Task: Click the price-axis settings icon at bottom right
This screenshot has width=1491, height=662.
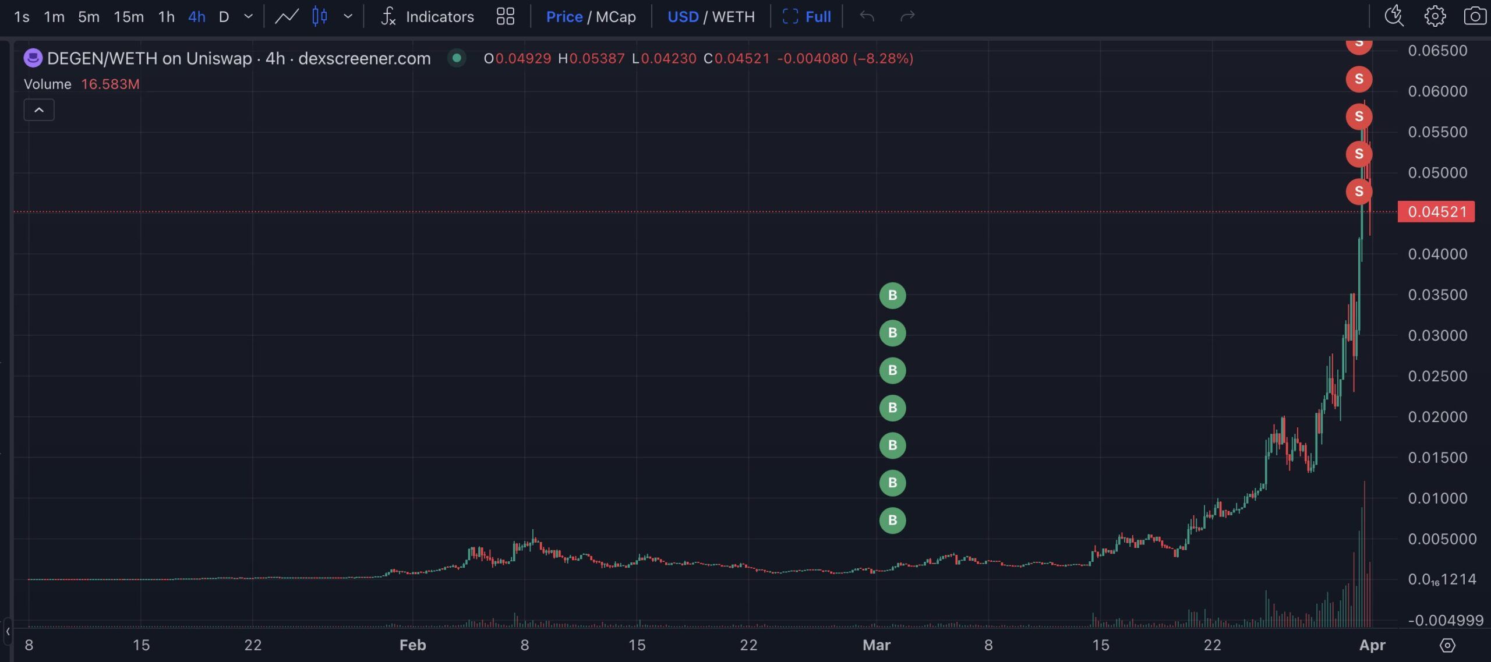Action: click(1447, 645)
